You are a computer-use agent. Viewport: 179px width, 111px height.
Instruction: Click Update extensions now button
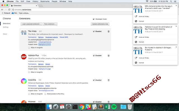coord(100,24)
